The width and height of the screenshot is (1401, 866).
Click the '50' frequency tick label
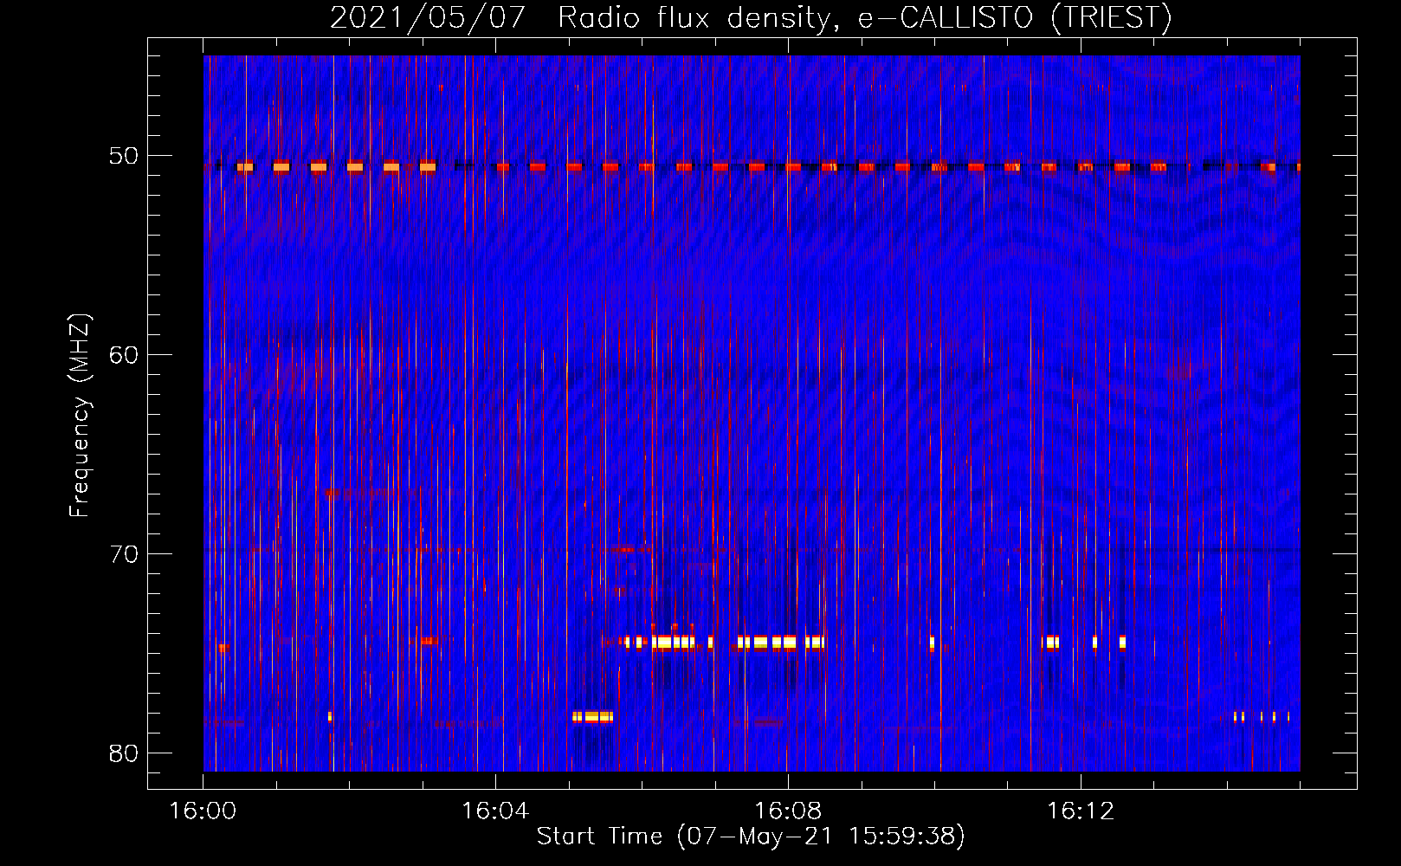click(x=124, y=156)
